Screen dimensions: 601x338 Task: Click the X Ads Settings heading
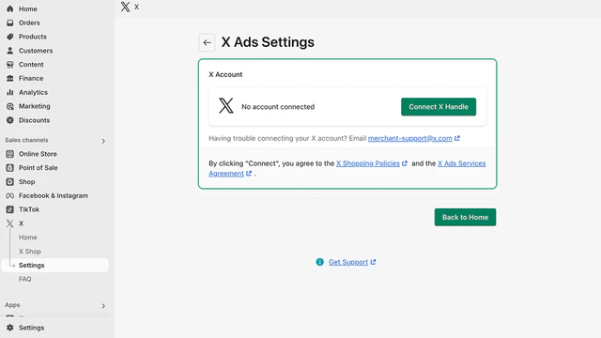click(x=268, y=42)
